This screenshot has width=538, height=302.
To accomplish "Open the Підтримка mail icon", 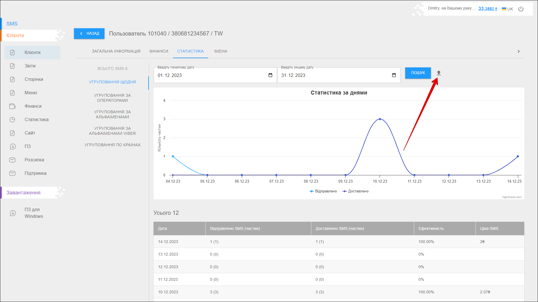I will point(12,173).
